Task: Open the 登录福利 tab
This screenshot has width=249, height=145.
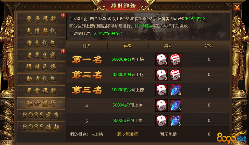Action: click(x=41, y=19)
